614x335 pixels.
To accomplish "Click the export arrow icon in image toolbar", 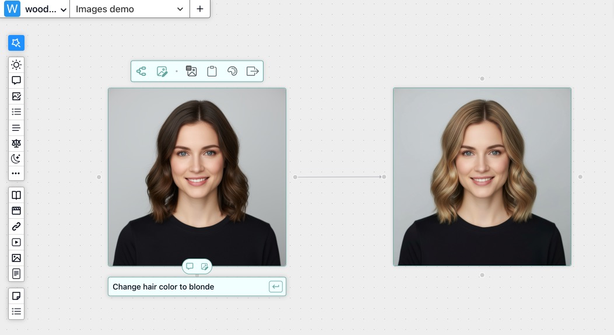I will pos(252,71).
